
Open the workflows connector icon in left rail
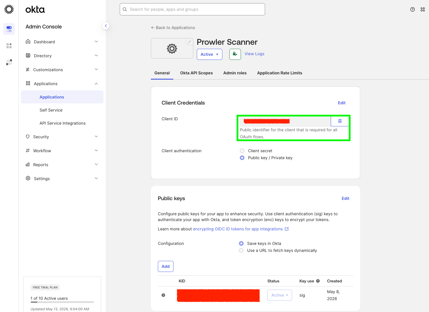pyautogui.click(x=9, y=62)
